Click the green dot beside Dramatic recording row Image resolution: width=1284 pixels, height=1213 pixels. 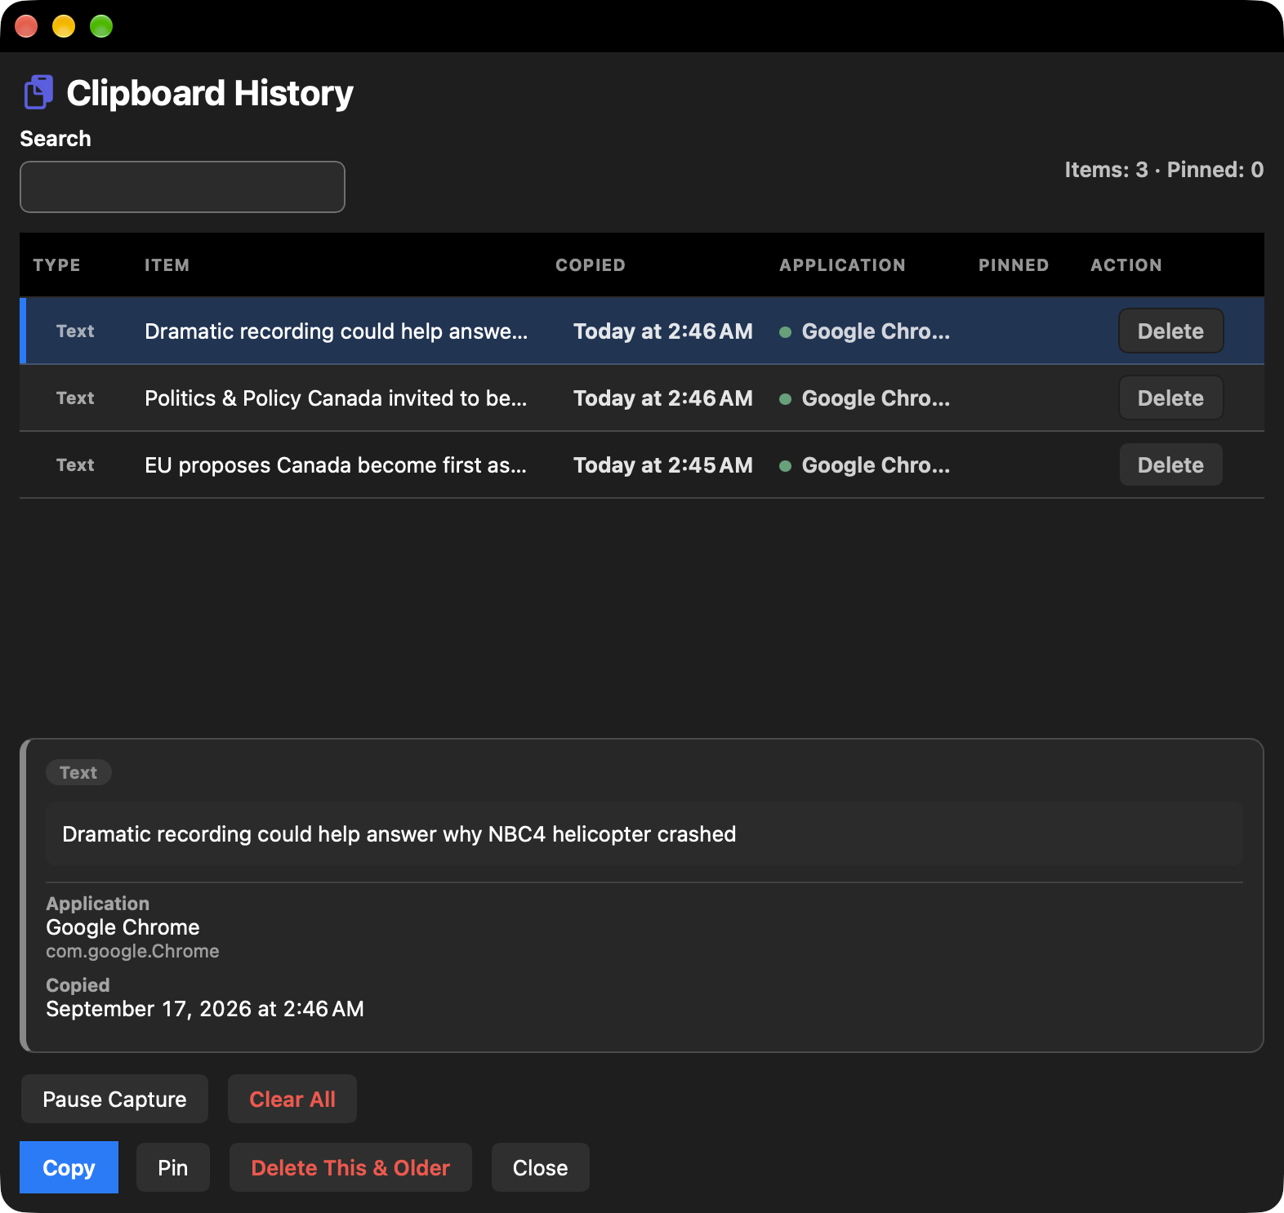(x=785, y=332)
